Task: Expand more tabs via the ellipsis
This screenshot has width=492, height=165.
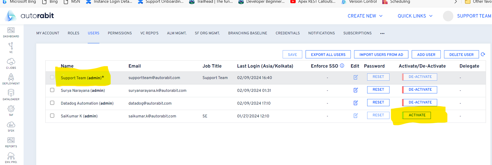Action: pos(382,34)
